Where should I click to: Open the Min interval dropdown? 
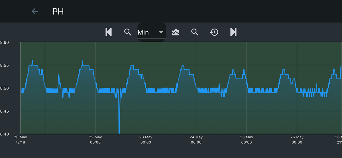pyautogui.click(x=151, y=32)
